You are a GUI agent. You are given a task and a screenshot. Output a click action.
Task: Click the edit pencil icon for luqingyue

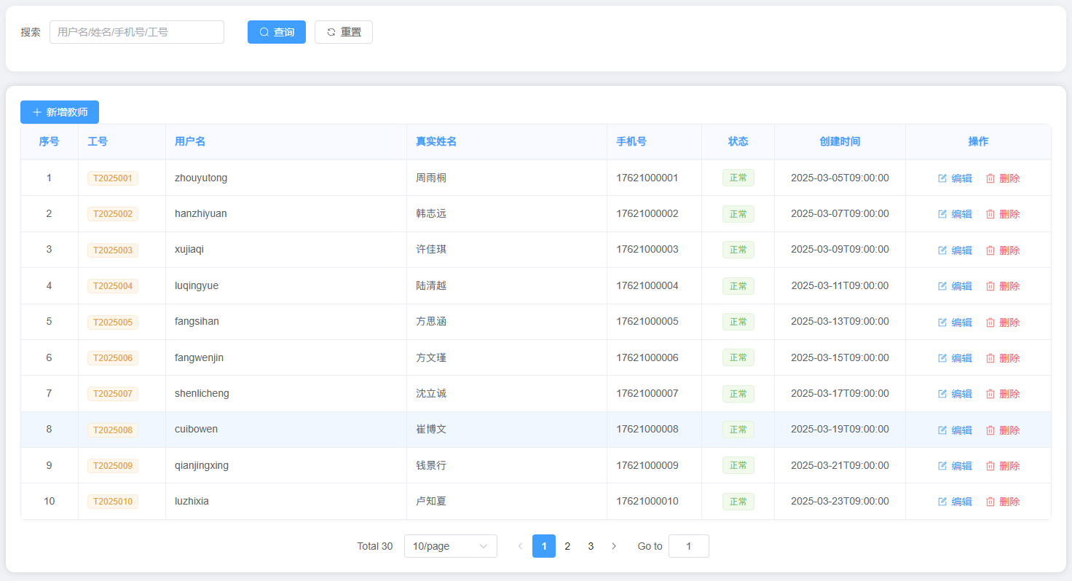942,286
